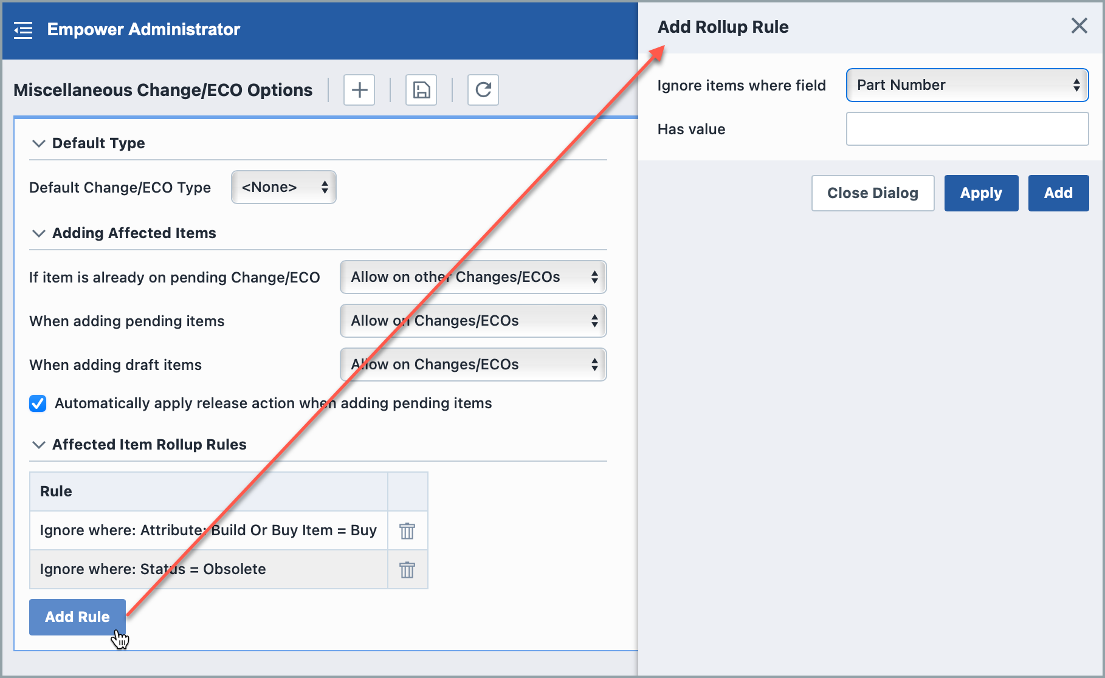Click the Add button in dialog

(x=1058, y=193)
